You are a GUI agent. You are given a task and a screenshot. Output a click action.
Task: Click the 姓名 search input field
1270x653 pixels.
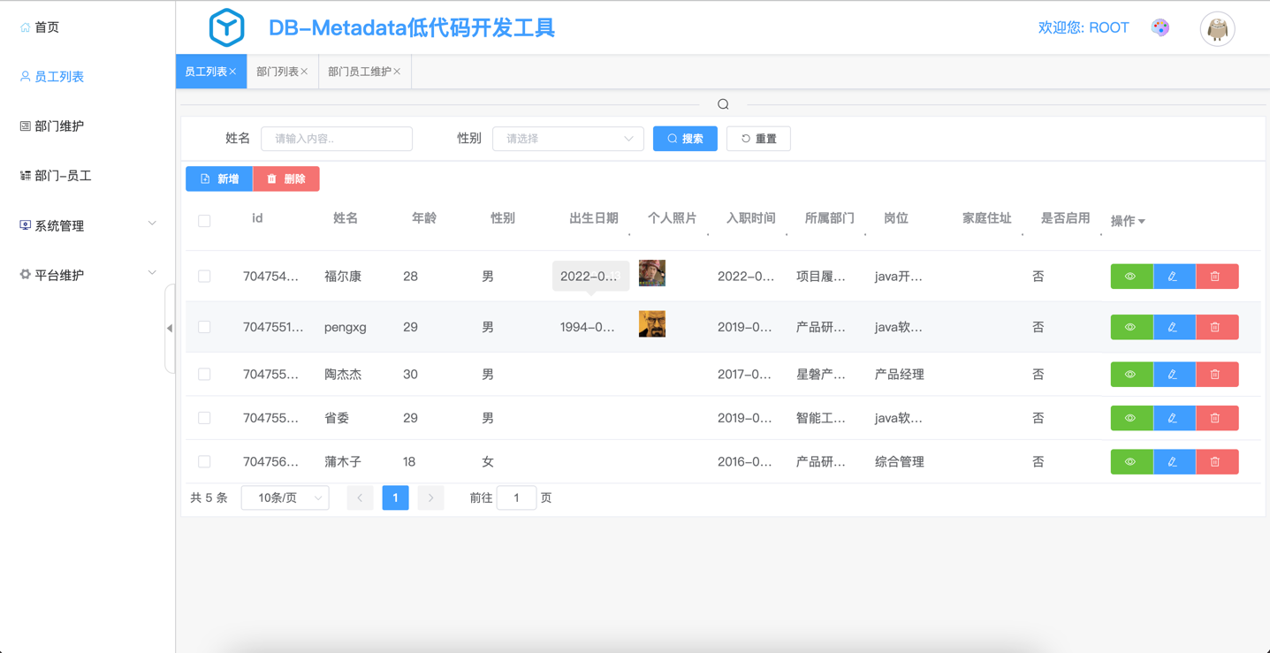coord(337,139)
